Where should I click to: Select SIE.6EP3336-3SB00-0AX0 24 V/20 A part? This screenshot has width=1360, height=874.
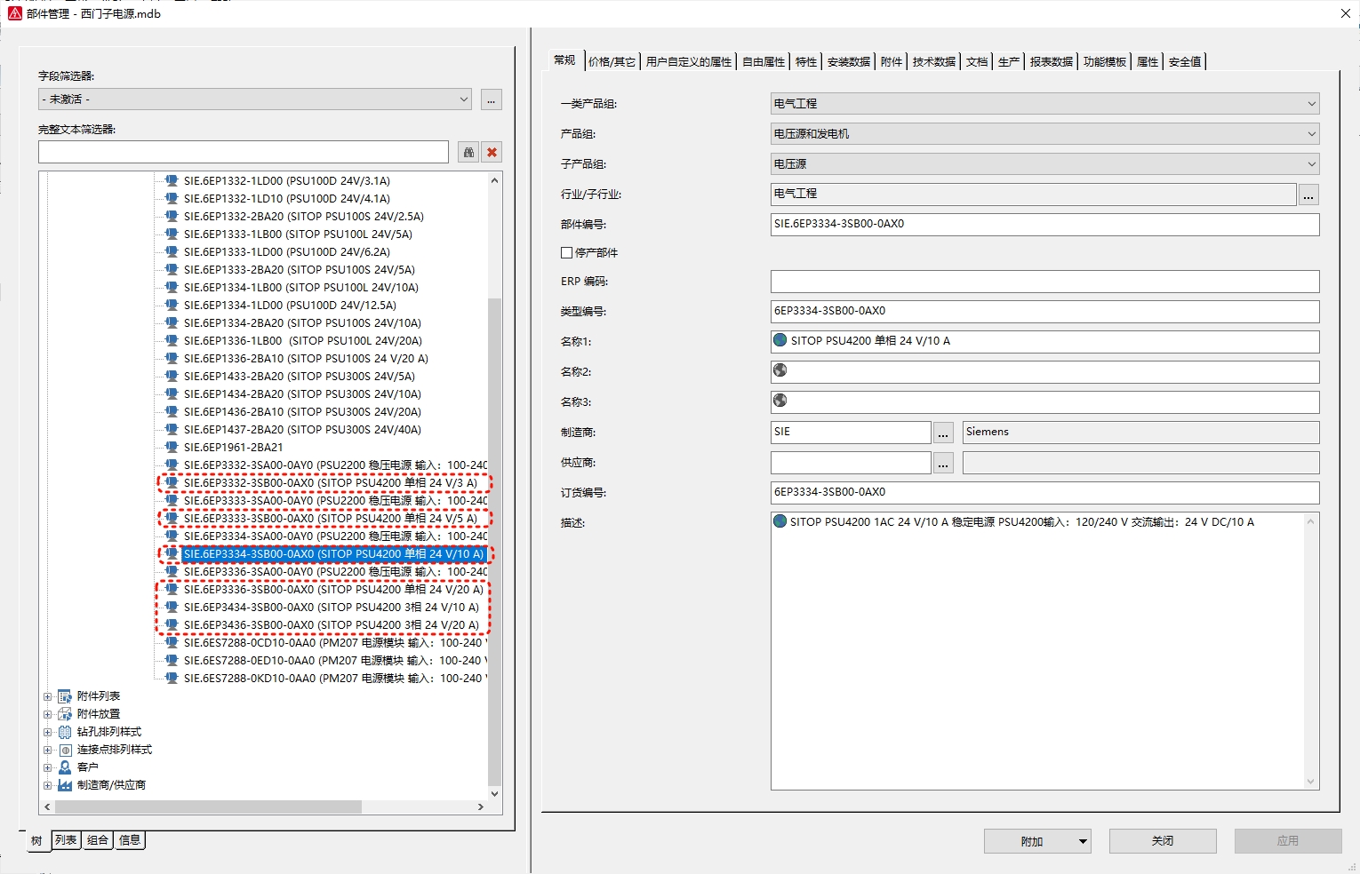click(333, 590)
